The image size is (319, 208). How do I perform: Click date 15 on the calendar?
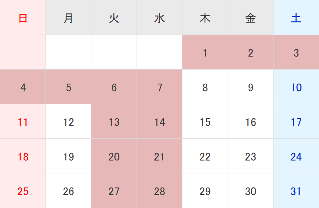tap(205, 122)
